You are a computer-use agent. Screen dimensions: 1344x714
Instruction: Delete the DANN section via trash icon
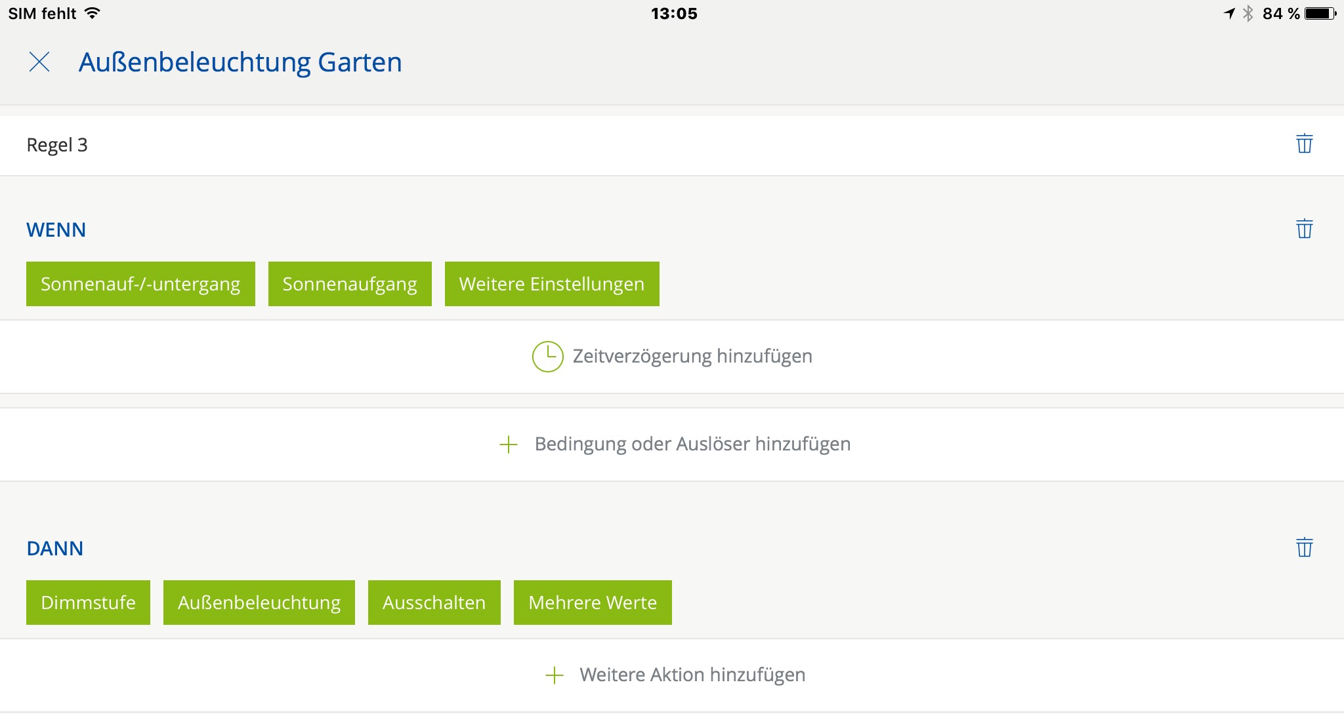pos(1304,547)
